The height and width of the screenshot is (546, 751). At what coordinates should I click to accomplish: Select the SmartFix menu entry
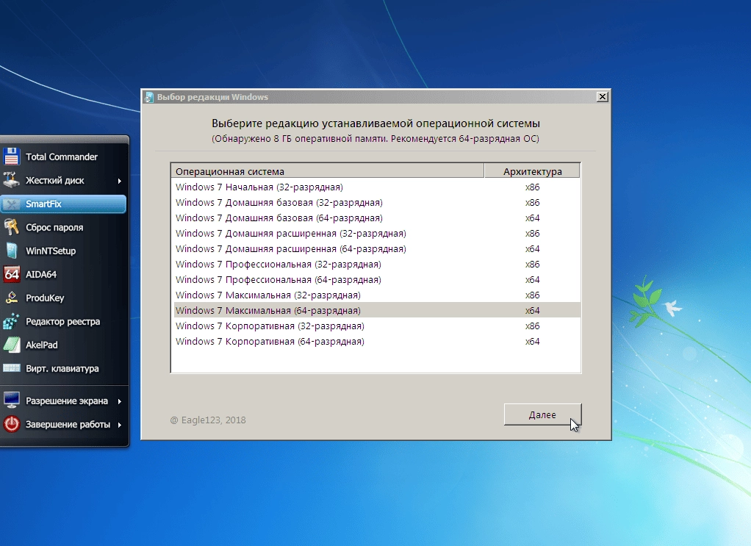point(64,204)
